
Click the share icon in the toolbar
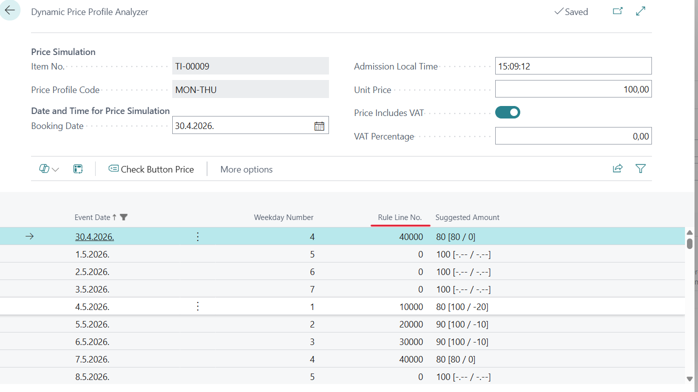click(618, 168)
